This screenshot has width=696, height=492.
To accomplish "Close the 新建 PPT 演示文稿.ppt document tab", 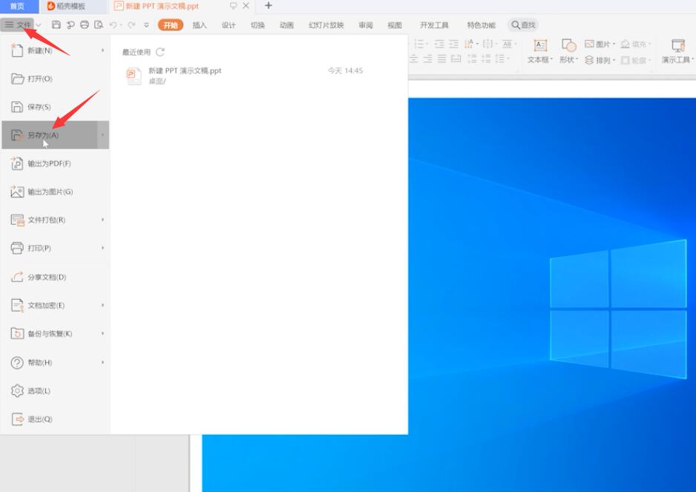I will coord(246,6).
